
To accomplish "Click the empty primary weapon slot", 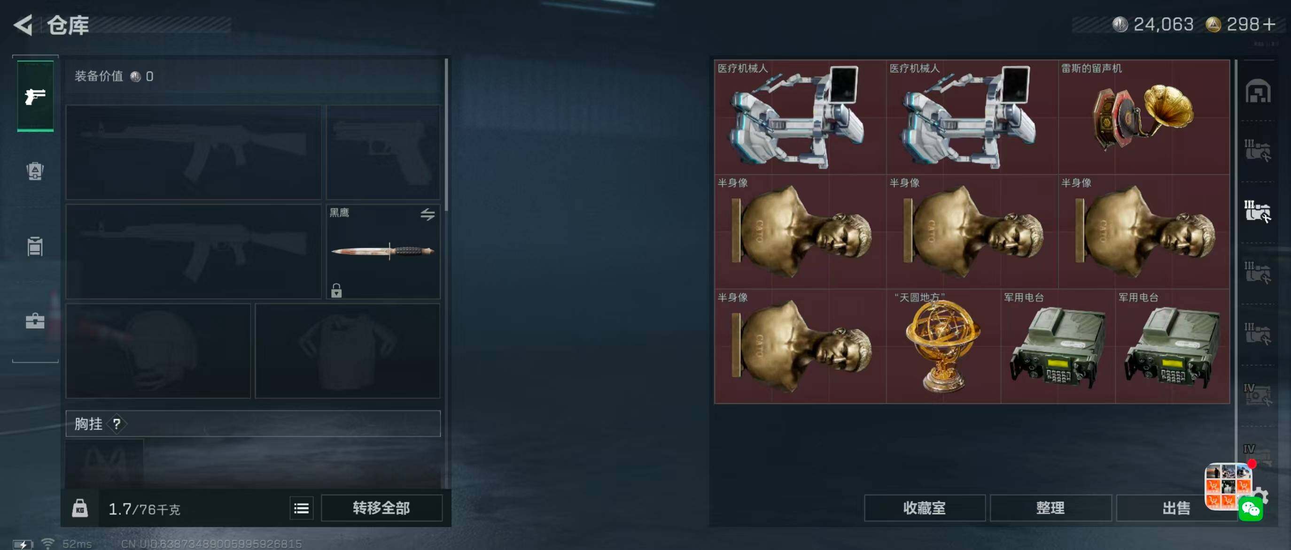I will point(194,152).
